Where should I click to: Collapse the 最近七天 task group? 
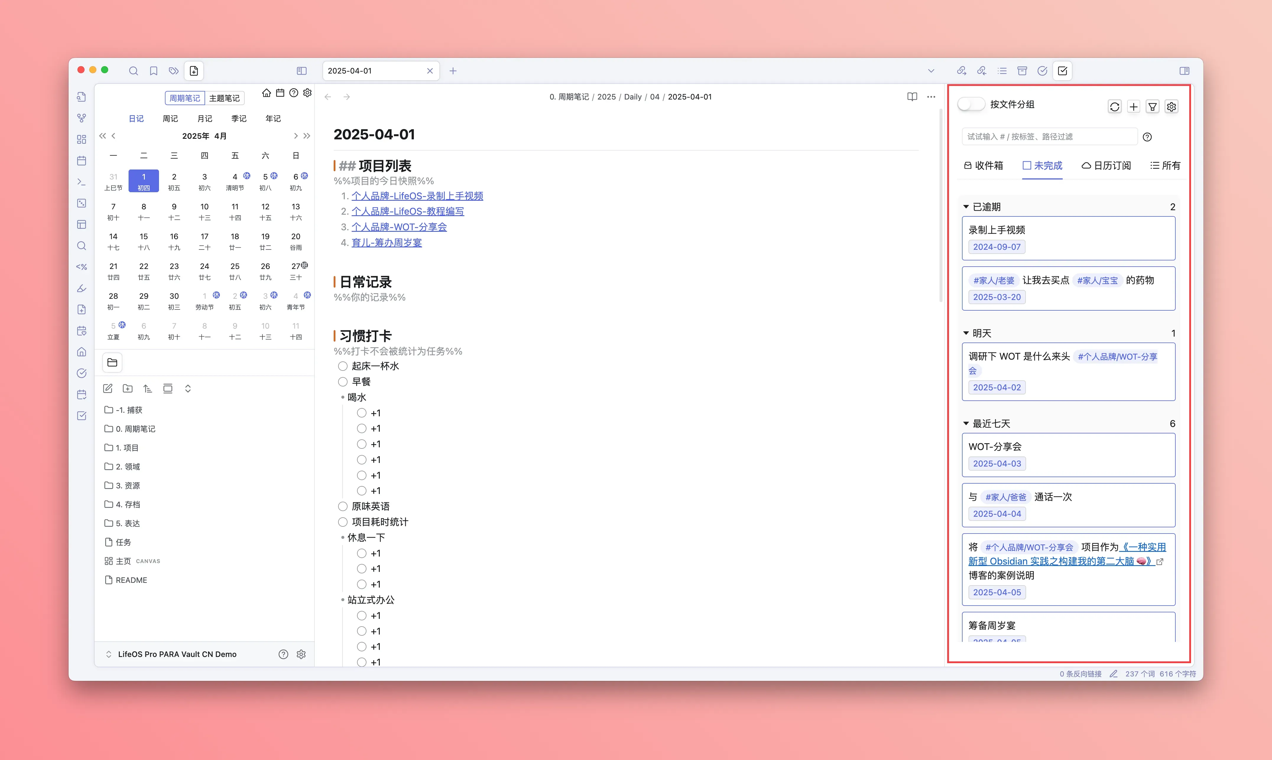(966, 423)
